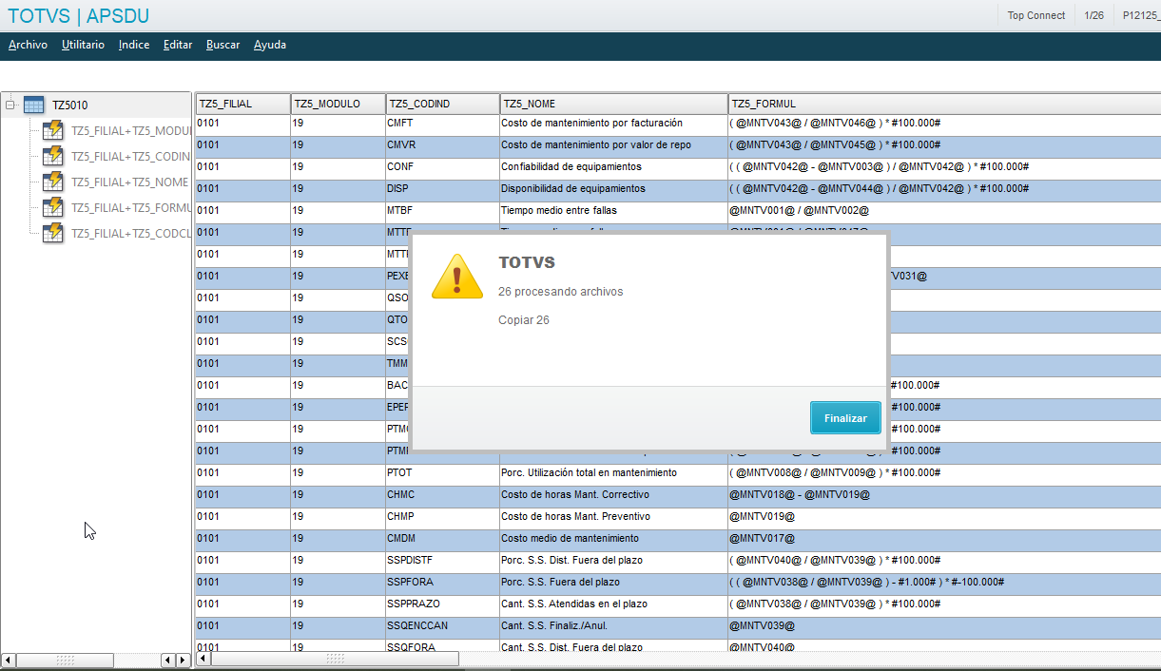Select the TZ5010 tree item label
Viewport: 1161px width, 671px height.
tap(69, 105)
